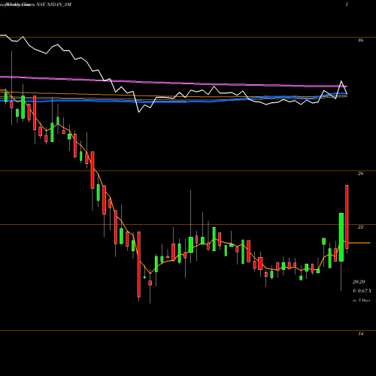376x376 pixels.
Task: Click the "20.20" last price value
Action: pyautogui.click(x=359, y=282)
